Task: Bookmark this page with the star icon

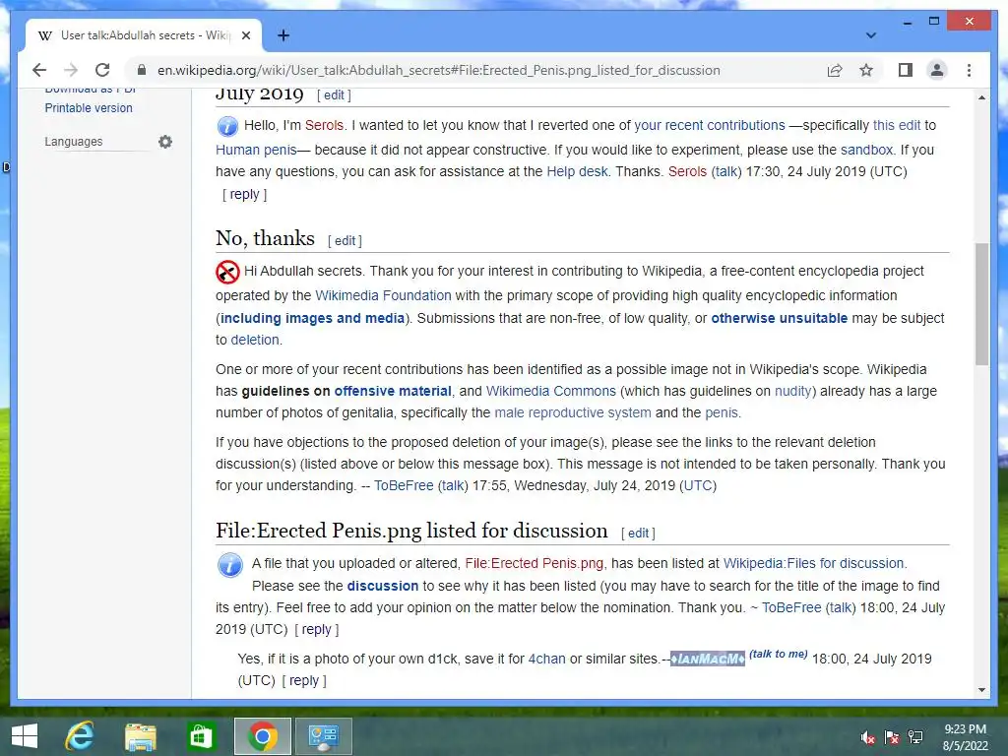Action: (866, 70)
